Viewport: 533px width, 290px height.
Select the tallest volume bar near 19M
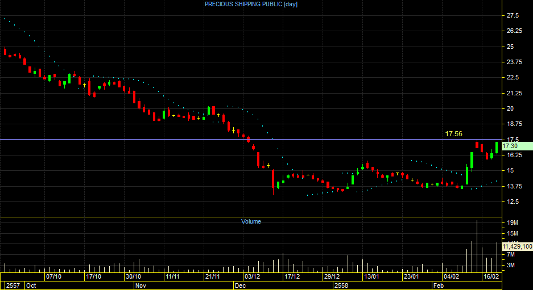coord(477,246)
